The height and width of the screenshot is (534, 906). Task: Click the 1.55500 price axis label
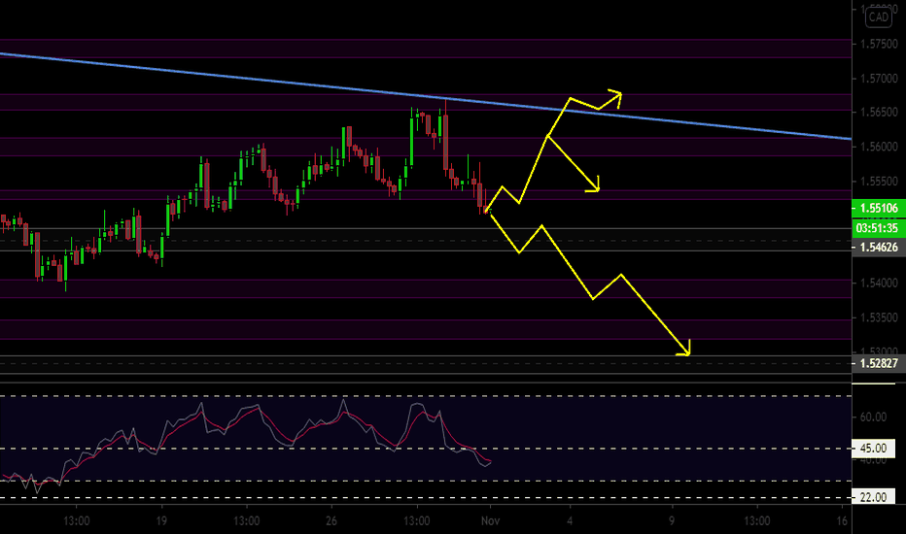tap(879, 182)
